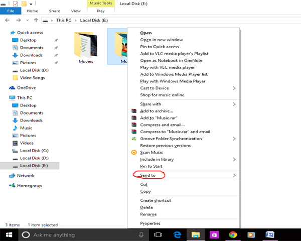Viewport: 301px width, 241px height.
Task: Expand the Send to submenu arrow
Action: (234, 175)
